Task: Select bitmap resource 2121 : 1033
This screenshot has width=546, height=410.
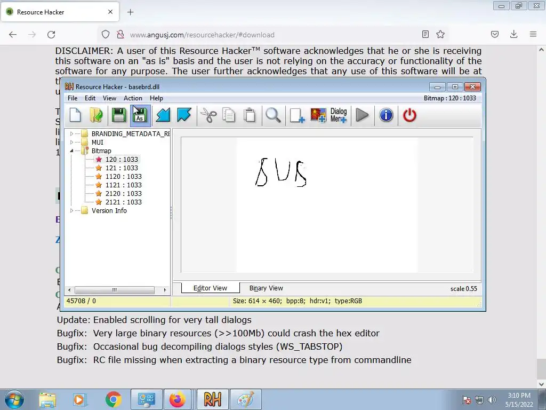Action: [123, 202]
